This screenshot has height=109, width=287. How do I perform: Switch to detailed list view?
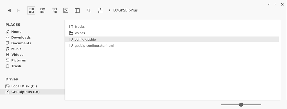tap(43, 10)
